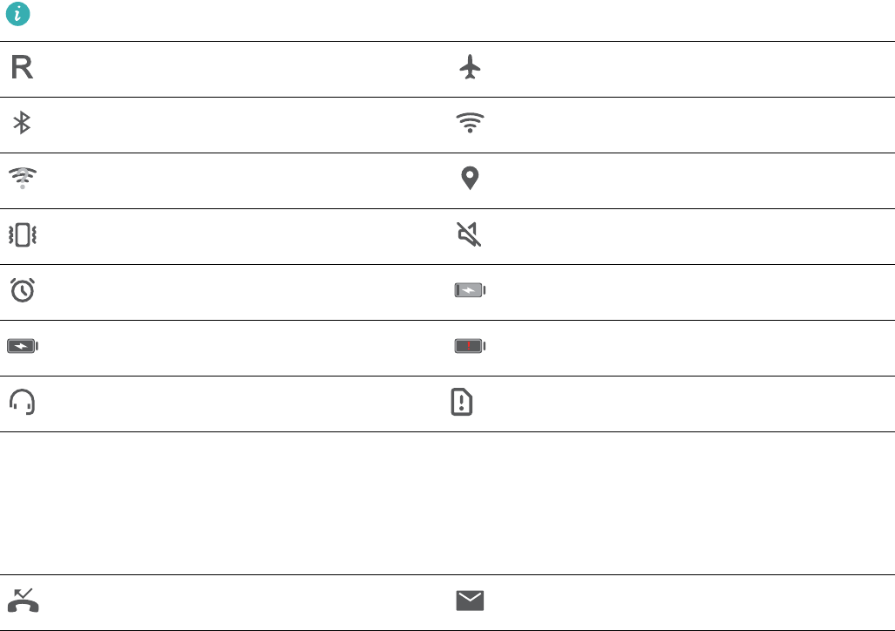Select the low battery red exclamation icon
The width and height of the screenshot is (895, 631).
point(470,346)
